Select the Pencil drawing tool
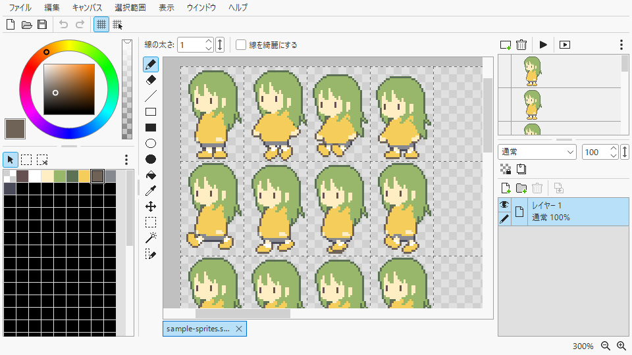The height and width of the screenshot is (355, 632). [151, 64]
